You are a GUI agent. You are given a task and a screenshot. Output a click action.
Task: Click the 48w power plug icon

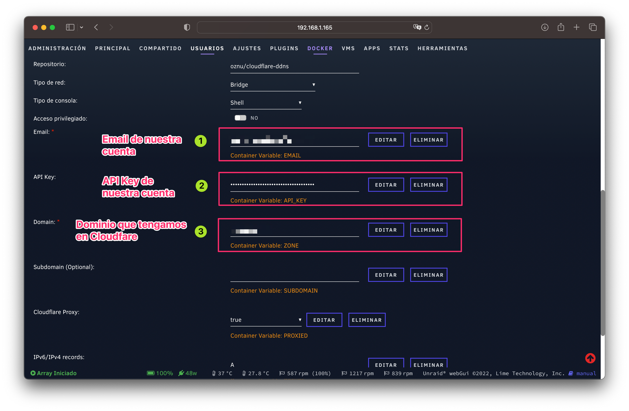(181, 373)
